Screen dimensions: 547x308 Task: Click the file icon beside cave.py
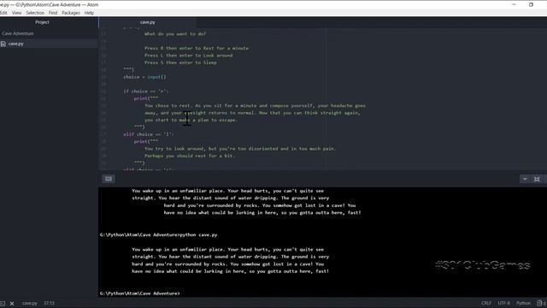coord(3,44)
